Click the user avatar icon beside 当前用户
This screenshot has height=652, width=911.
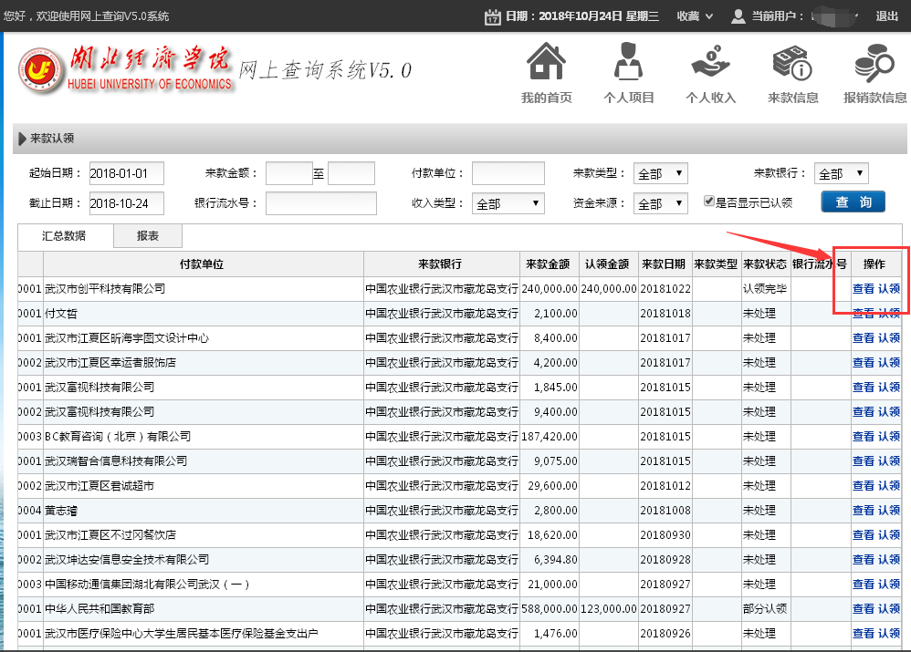click(738, 16)
